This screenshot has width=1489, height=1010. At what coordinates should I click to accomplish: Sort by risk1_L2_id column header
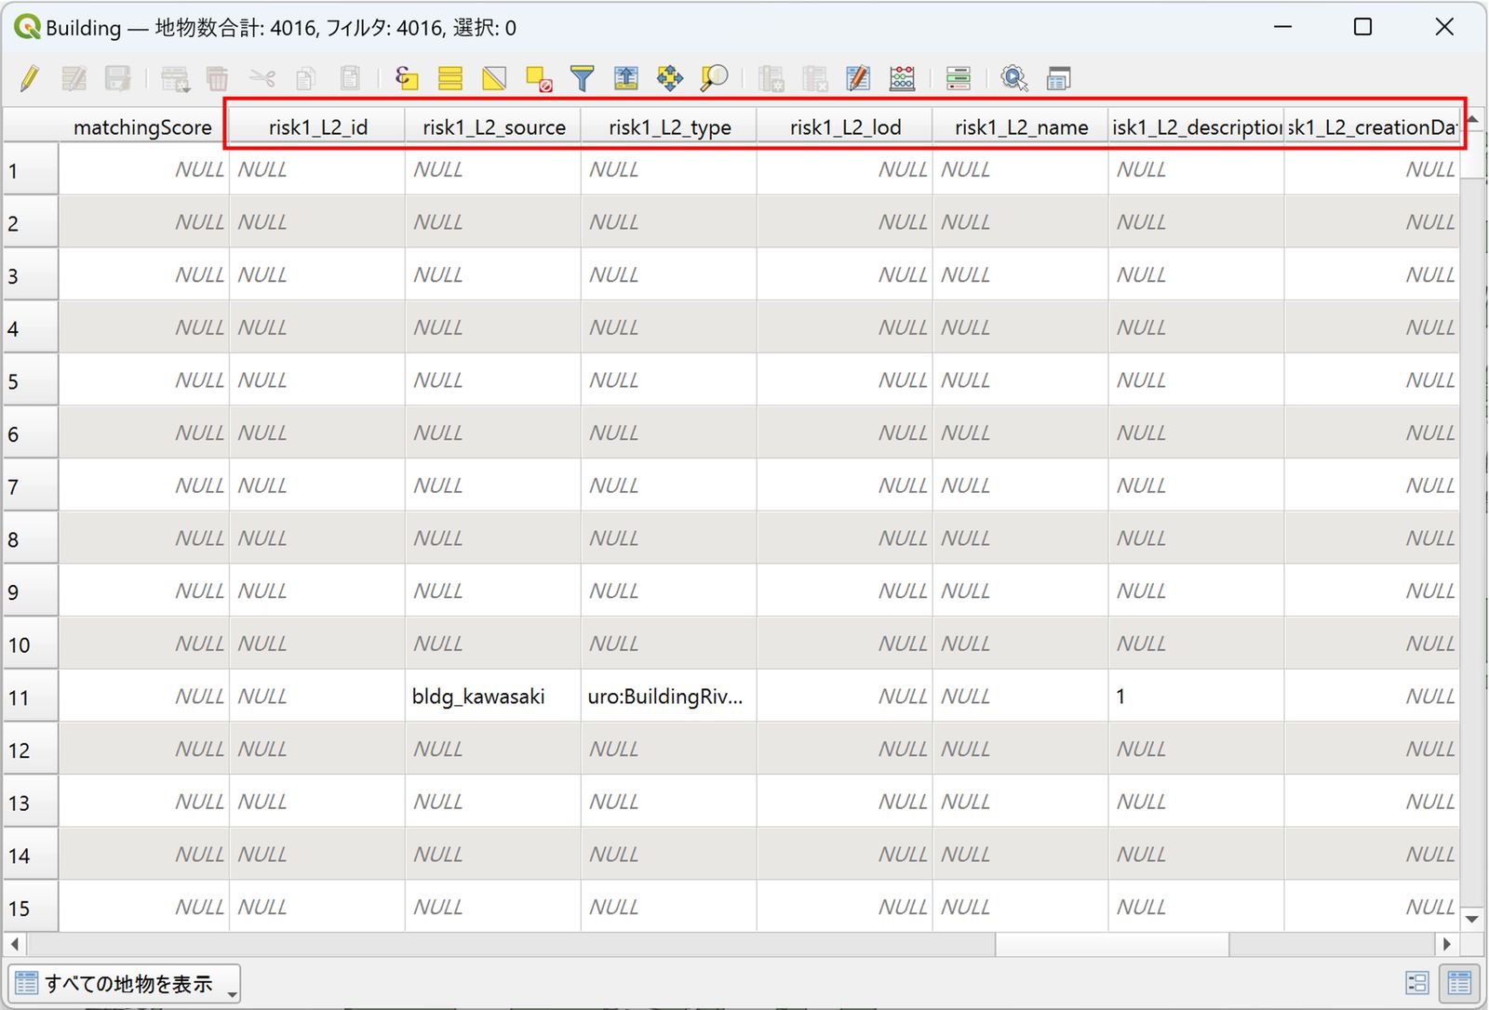click(x=317, y=127)
